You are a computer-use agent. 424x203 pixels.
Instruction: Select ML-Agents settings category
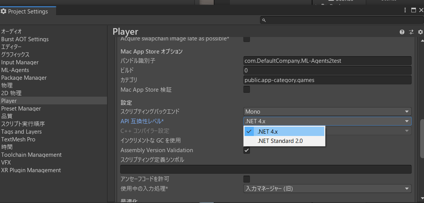(x=54, y=70)
